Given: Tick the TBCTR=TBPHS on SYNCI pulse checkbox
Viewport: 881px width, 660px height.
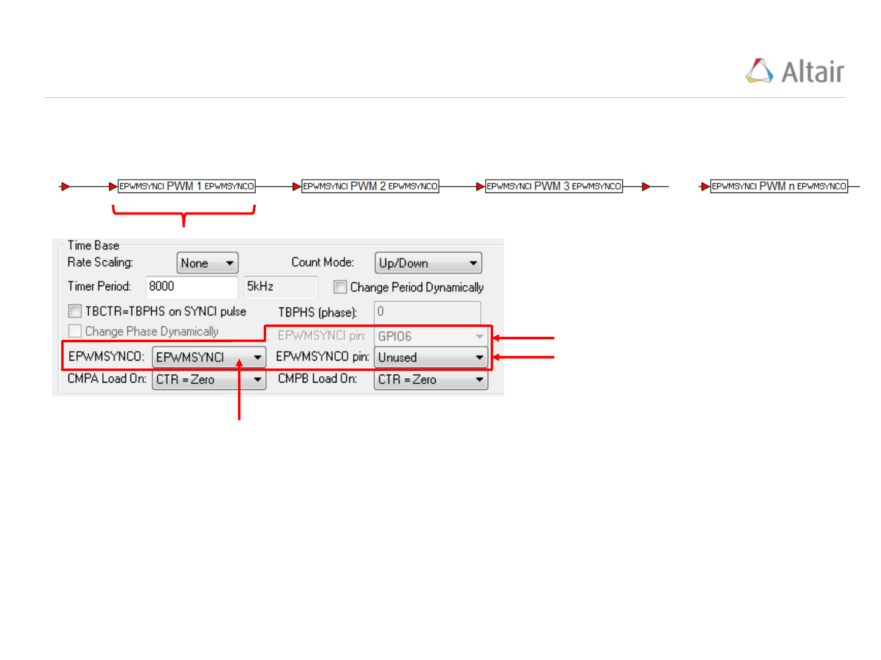Looking at the screenshot, I should tap(75, 311).
